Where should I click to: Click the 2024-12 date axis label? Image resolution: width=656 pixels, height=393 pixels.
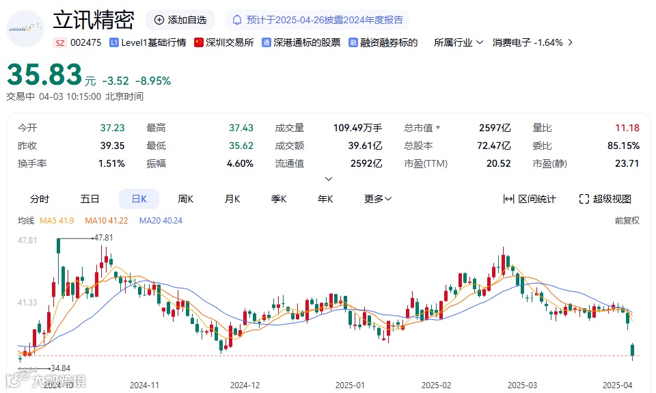245,385
